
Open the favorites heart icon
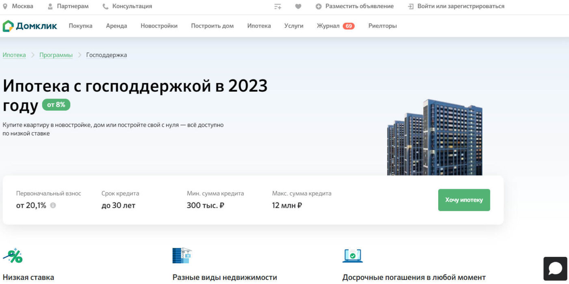(x=298, y=6)
